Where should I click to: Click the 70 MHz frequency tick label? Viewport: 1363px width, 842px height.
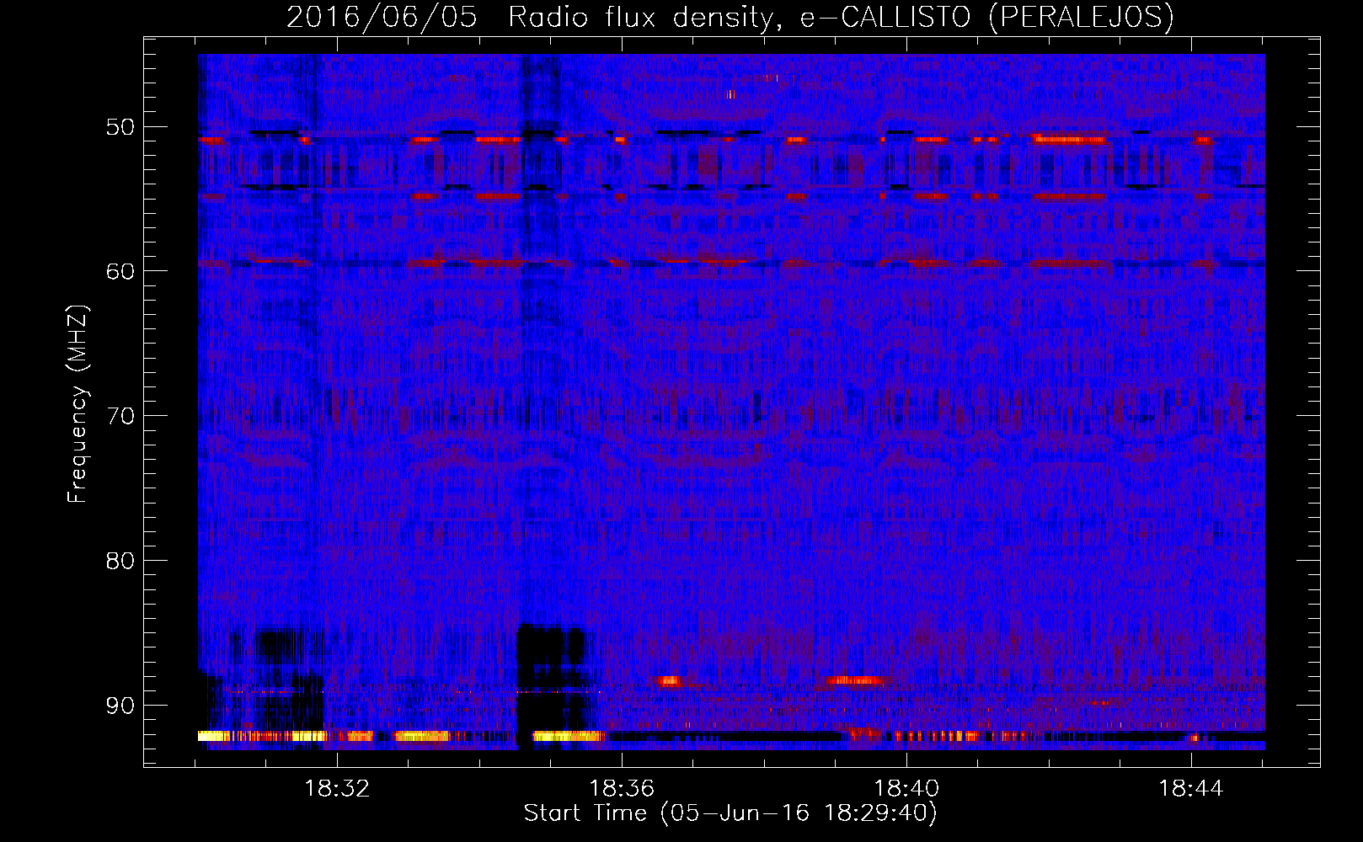pos(120,416)
